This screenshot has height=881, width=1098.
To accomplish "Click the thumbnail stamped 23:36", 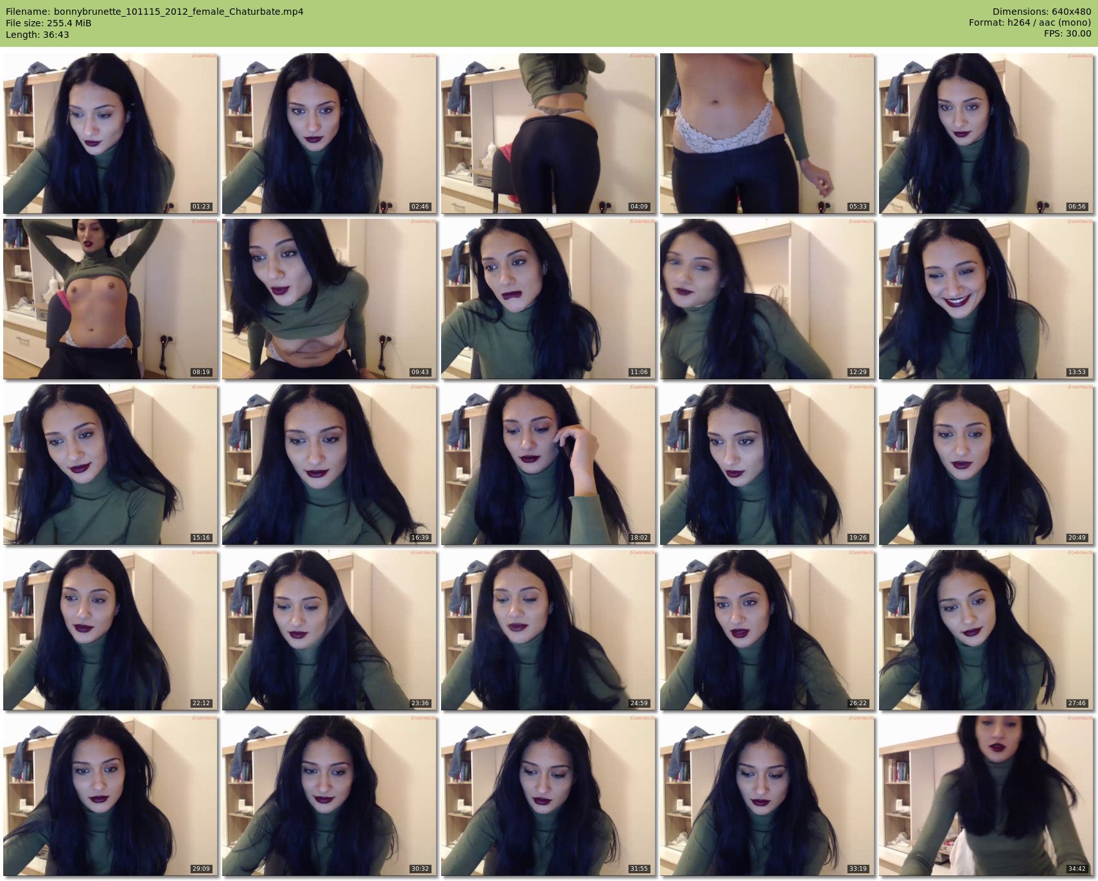I will click(x=329, y=630).
